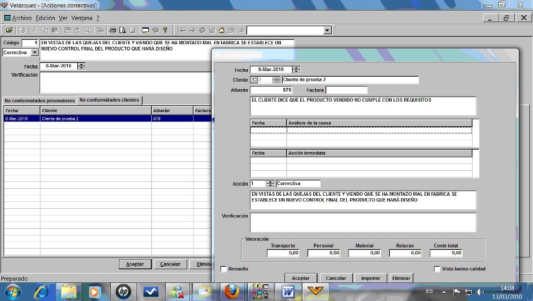Viewport: 533px width, 301px height.
Task: Click the HP icon in the taskbar
Action: click(x=123, y=292)
